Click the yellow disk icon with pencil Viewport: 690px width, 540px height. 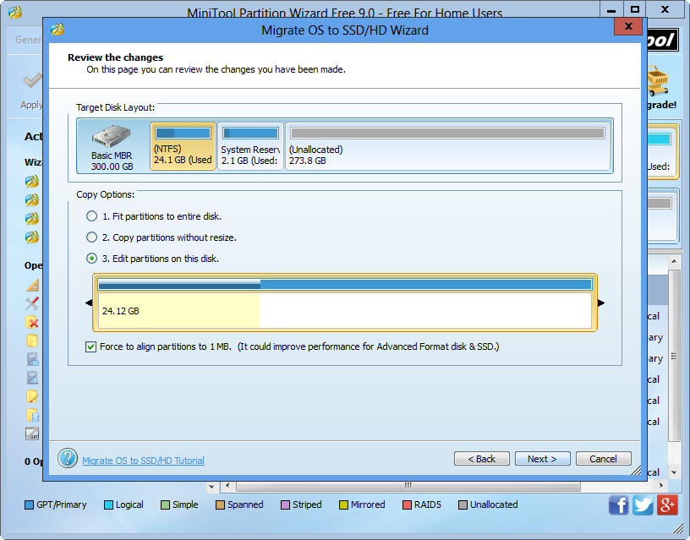[x=32, y=396]
